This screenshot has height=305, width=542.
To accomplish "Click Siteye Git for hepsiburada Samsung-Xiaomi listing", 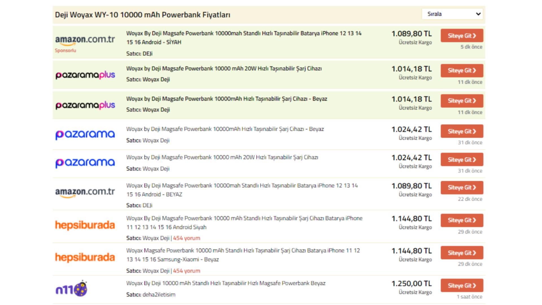I will click(462, 253).
